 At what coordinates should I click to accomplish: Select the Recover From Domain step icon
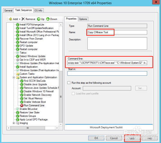click(x=17, y=39)
